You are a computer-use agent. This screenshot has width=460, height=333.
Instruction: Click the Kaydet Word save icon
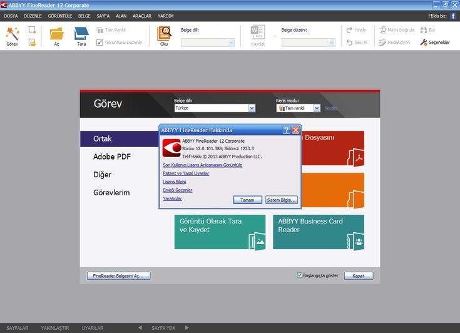[258, 33]
